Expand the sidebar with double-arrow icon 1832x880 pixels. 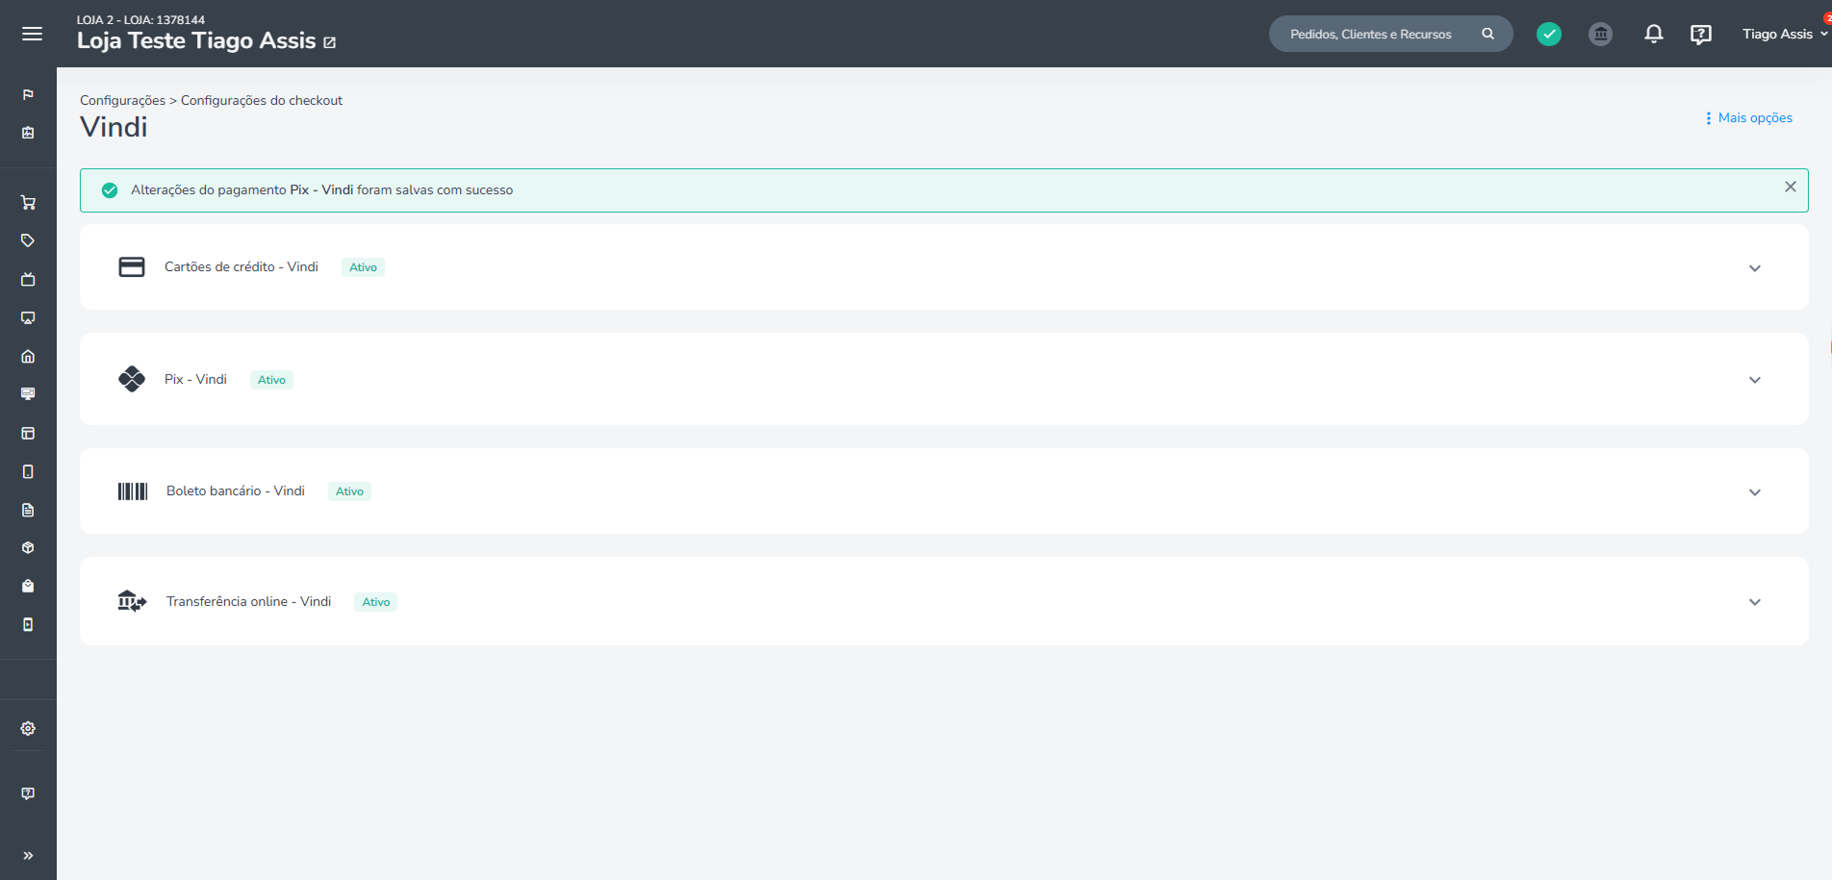pyautogui.click(x=28, y=855)
